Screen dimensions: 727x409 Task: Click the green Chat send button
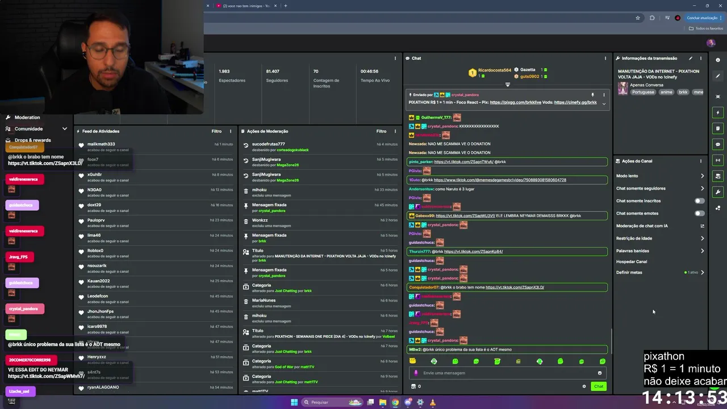click(x=599, y=386)
